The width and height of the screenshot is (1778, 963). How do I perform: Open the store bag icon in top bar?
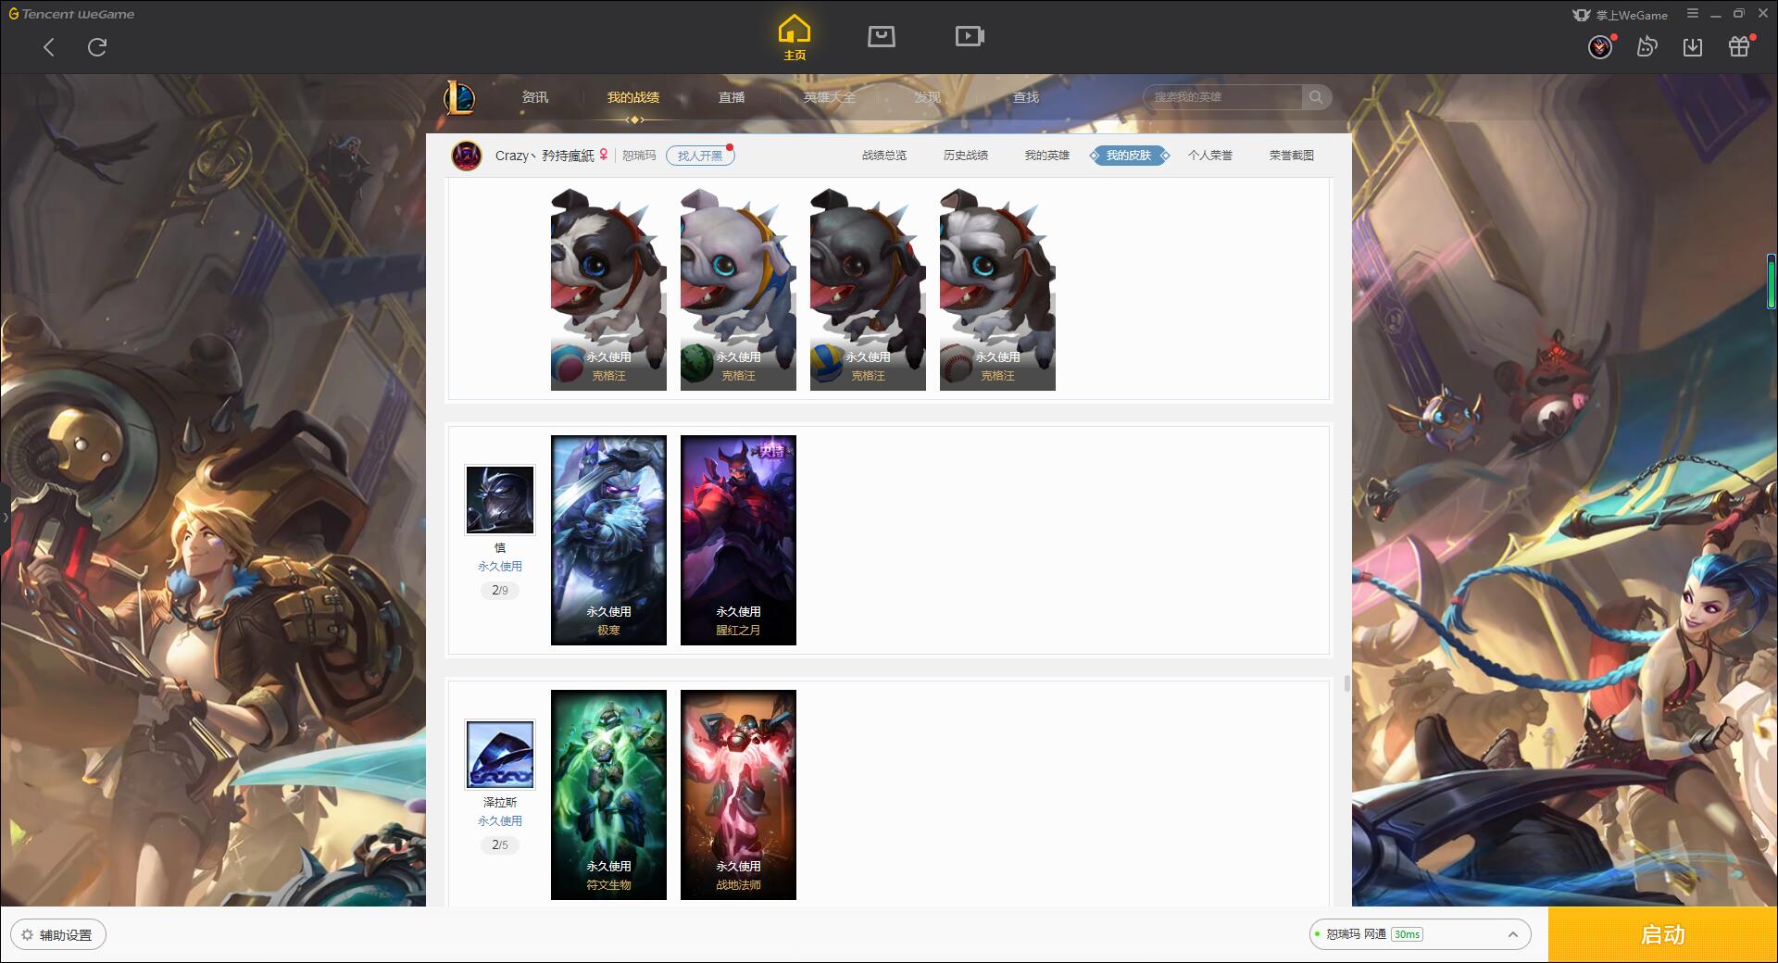coord(881,36)
